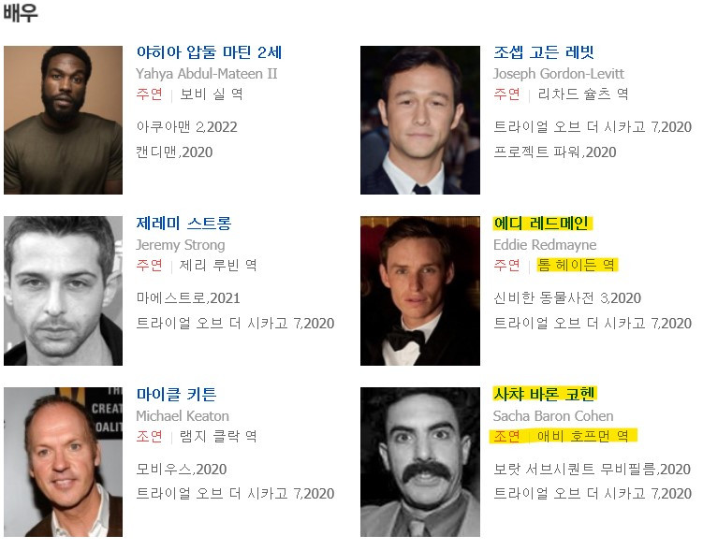Image resolution: width=703 pixels, height=550 pixels.
Task: Click the bow-tie photo beside Eddie Redmayne
Action: [x=420, y=291]
